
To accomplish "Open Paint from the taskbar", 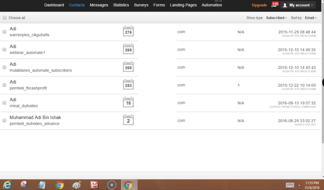I will [77, 185].
